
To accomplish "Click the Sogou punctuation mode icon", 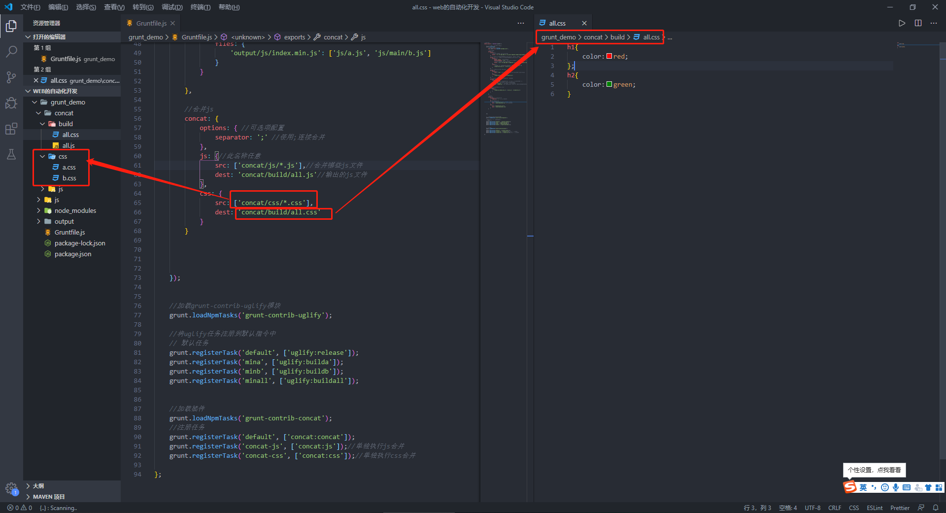I will click(x=874, y=487).
